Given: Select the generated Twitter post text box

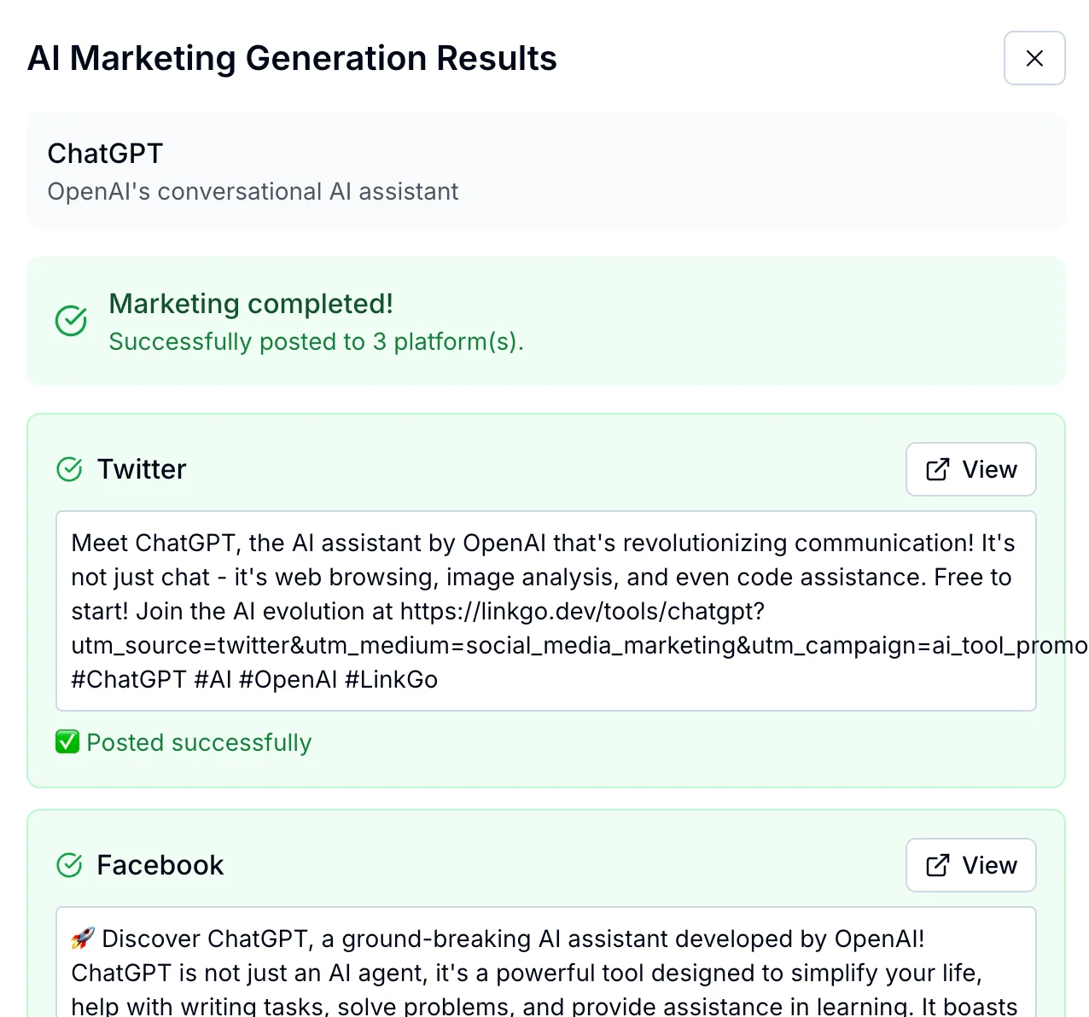Looking at the screenshot, I should pyautogui.click(x=544, y=611).
